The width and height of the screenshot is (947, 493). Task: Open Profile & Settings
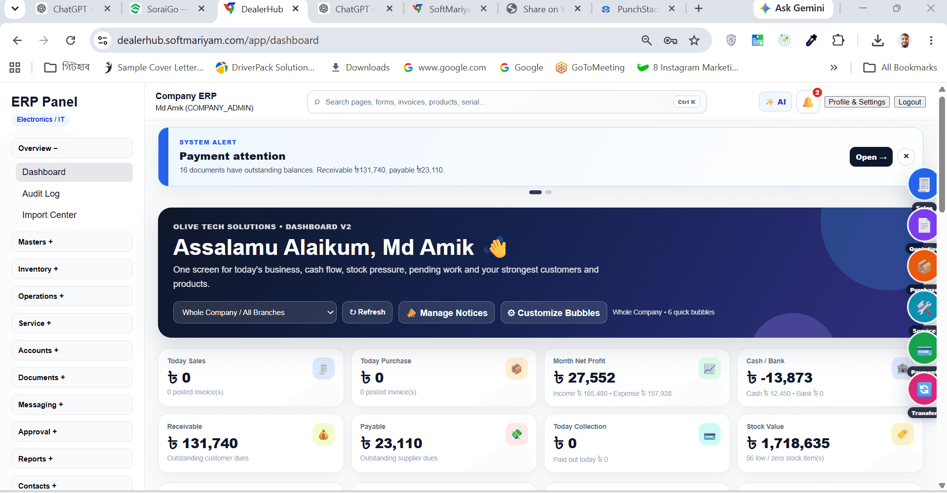coord(857,102)
